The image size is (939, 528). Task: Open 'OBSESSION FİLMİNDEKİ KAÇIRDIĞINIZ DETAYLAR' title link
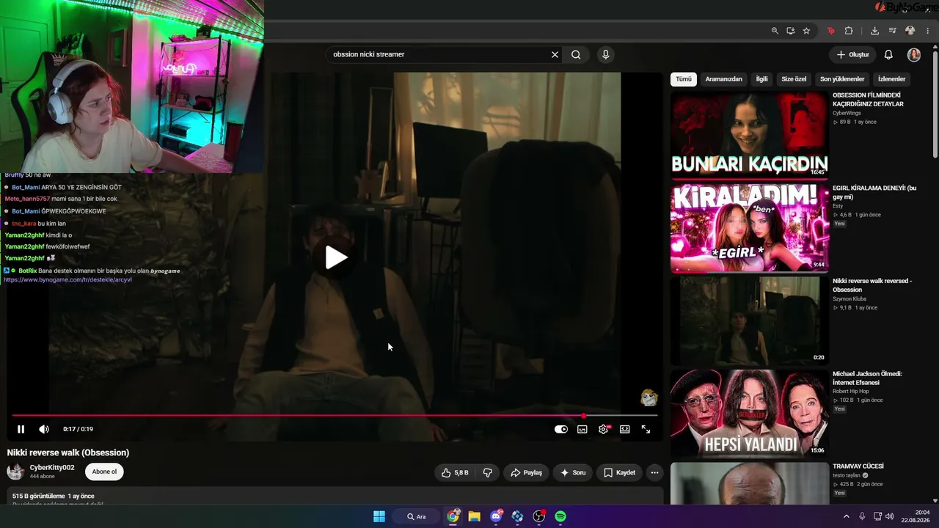click(868, 100)
